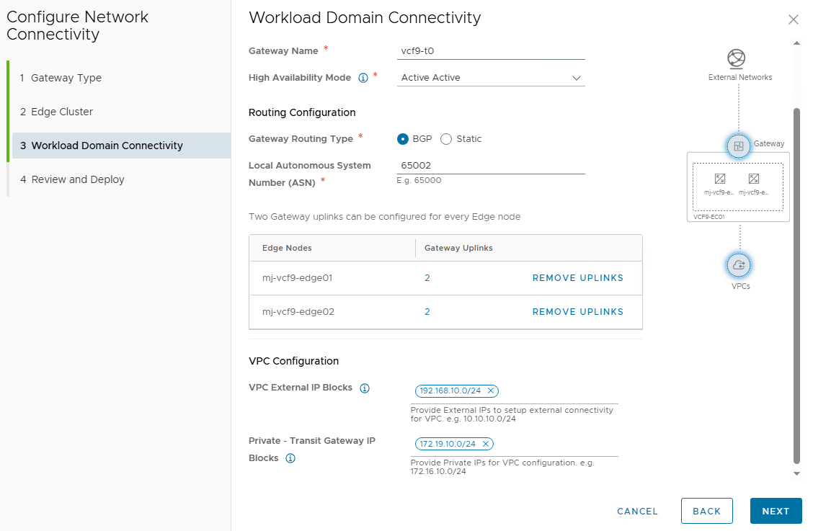Open info tooltip for High Availability Mode
This screenshot has height=531, width=813.
[x=363, y=78]
